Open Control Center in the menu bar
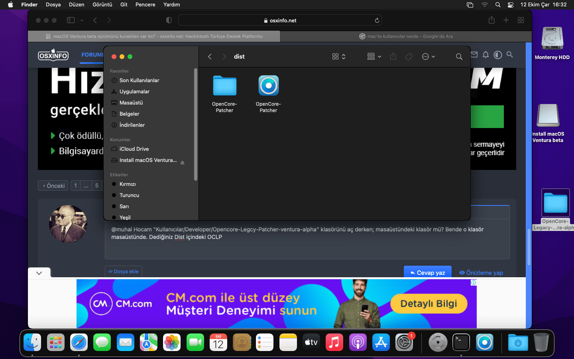 coord(511,5)
